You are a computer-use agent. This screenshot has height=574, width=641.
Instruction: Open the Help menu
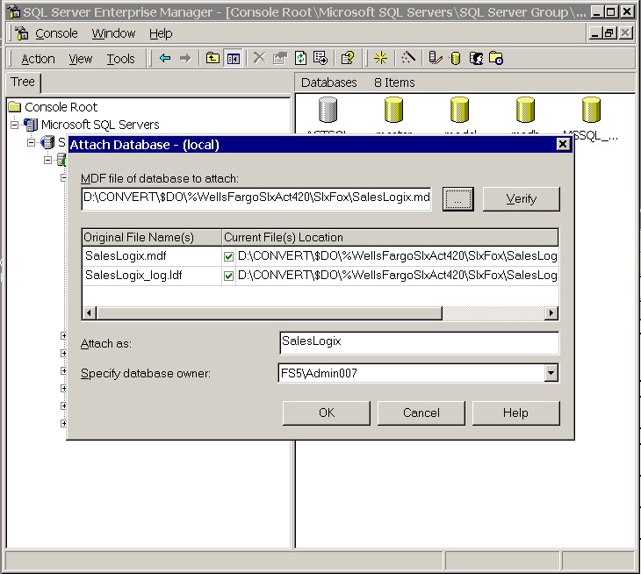161,33
